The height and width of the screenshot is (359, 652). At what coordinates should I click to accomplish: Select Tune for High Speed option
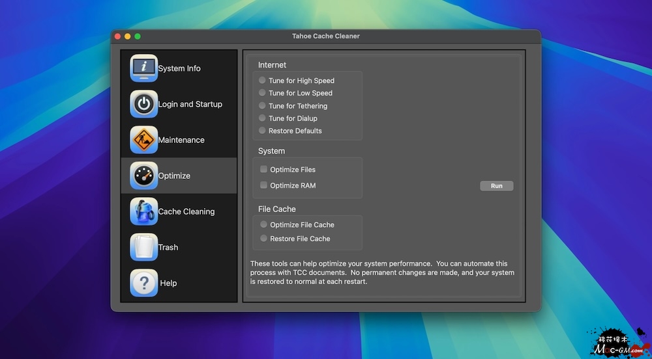point(262,81)
